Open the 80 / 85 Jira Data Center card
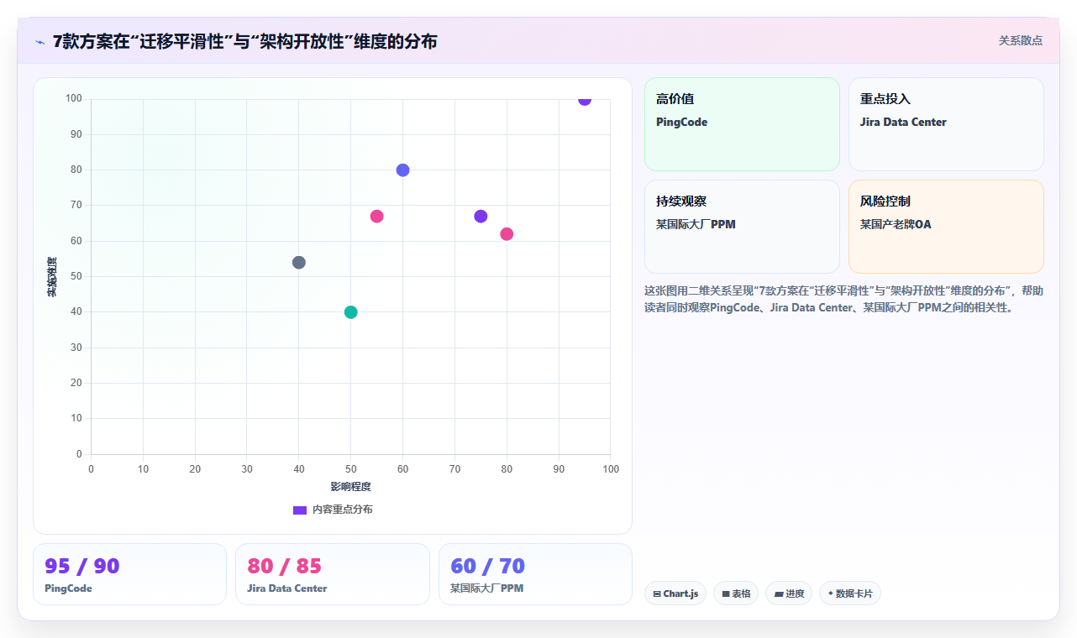This screenshot has width=1077, height=638. click(x=332, y=574)
